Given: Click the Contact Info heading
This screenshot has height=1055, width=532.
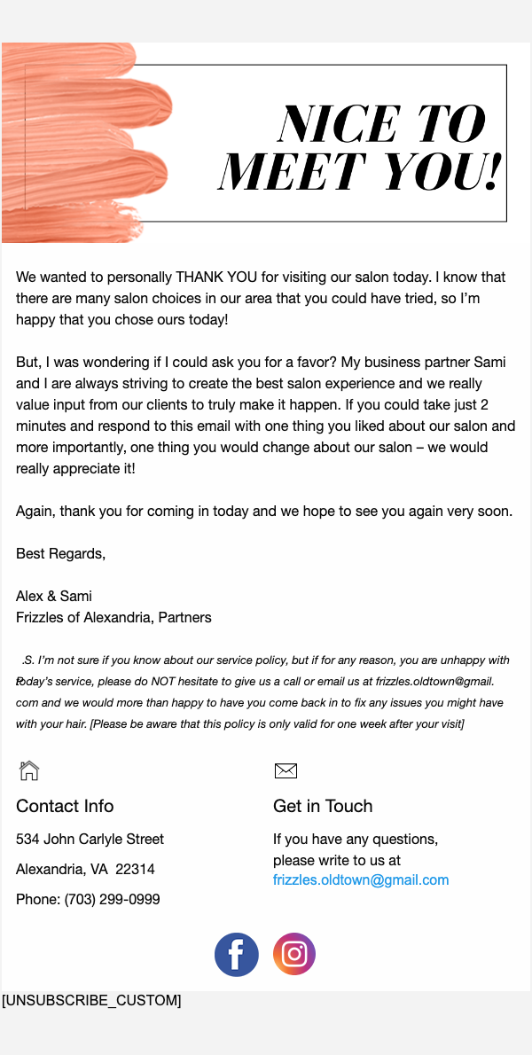Looking at the screenshot, I should (x=65, y=806).
